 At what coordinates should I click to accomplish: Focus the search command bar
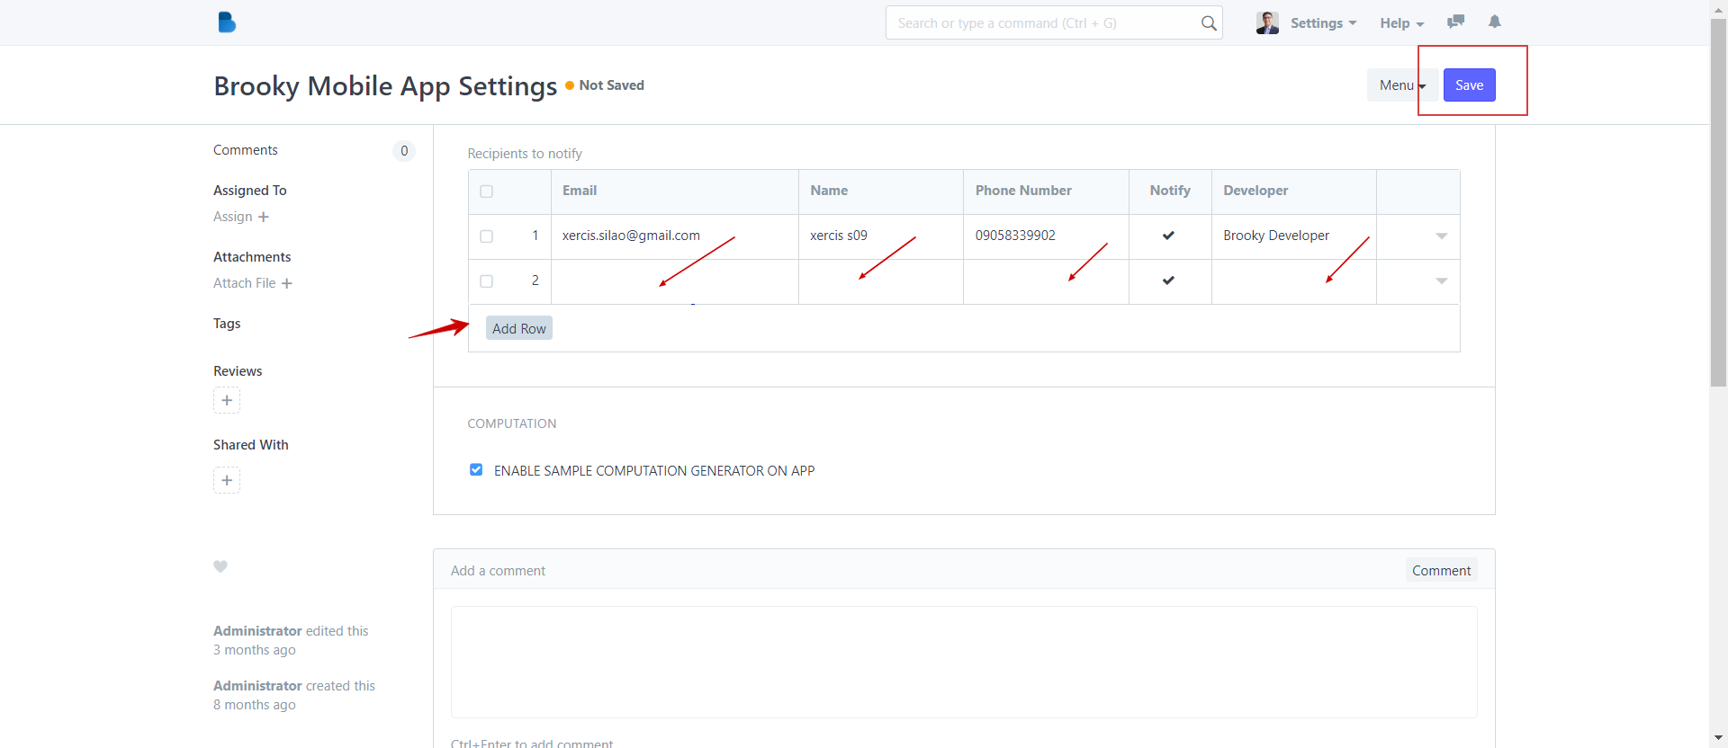coord(1044,23)
